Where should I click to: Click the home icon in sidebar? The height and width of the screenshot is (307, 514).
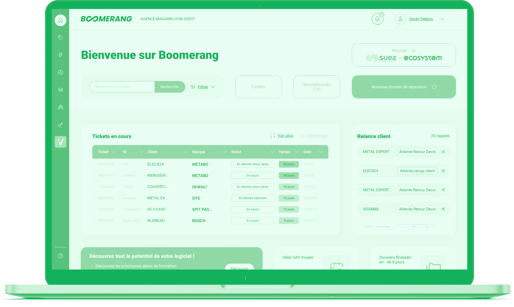(x=60, y=20)
